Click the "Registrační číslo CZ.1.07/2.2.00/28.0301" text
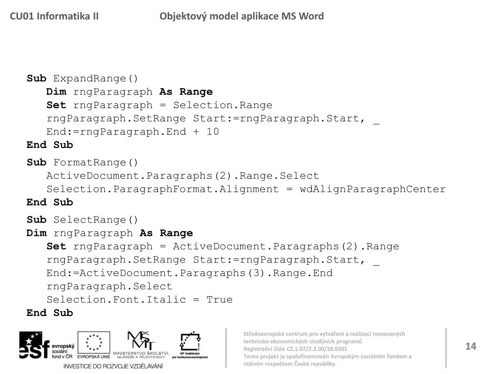 click(295, 349)
